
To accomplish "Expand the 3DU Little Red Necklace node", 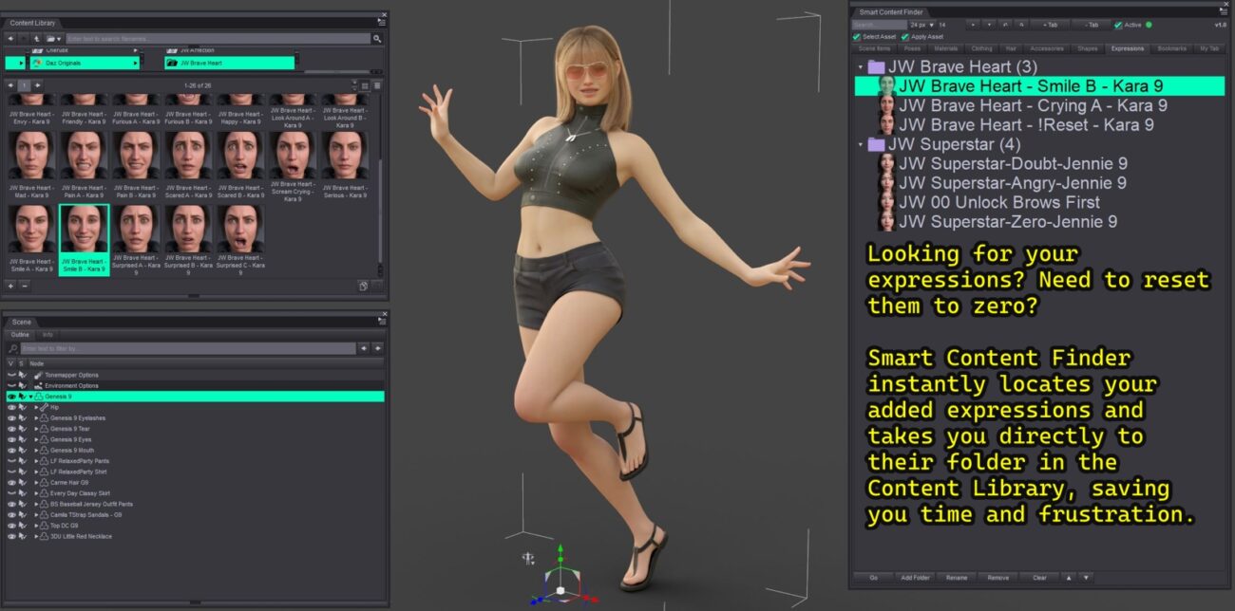I will click(36, 536).
